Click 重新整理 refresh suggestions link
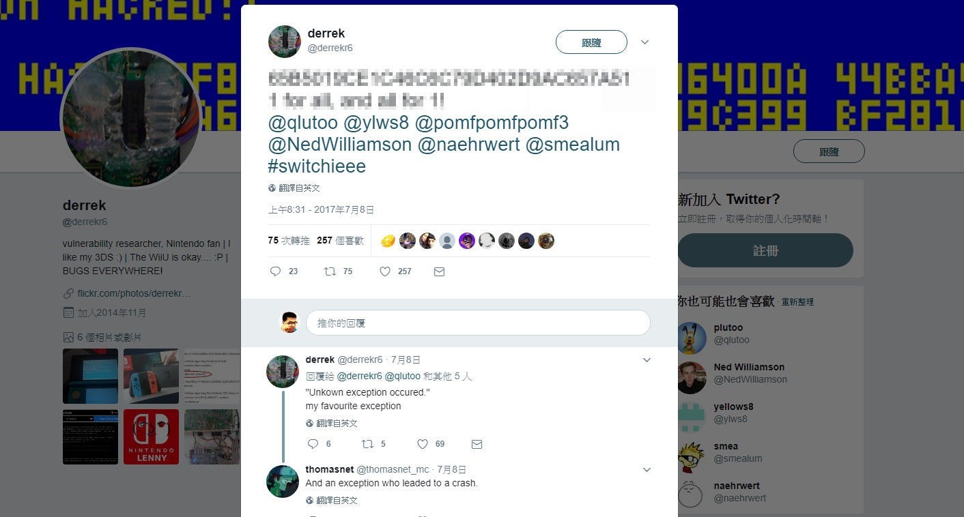Screen dimensions: 964x517 point(797,301)
